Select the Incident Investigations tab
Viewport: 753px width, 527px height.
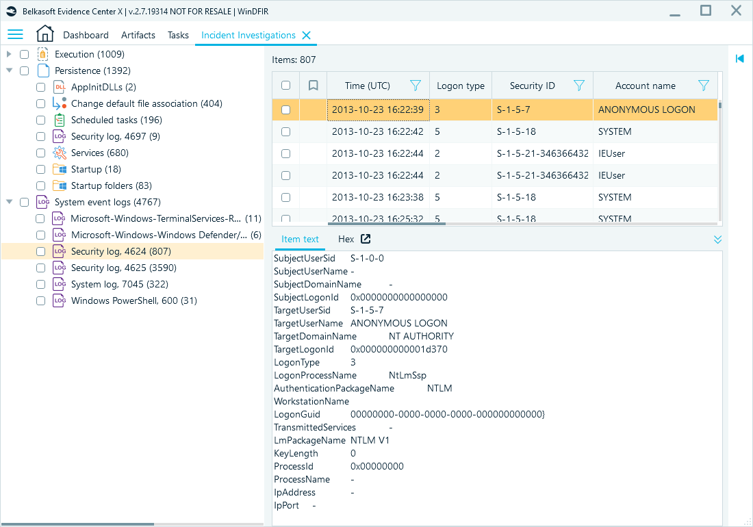[248, 35]
